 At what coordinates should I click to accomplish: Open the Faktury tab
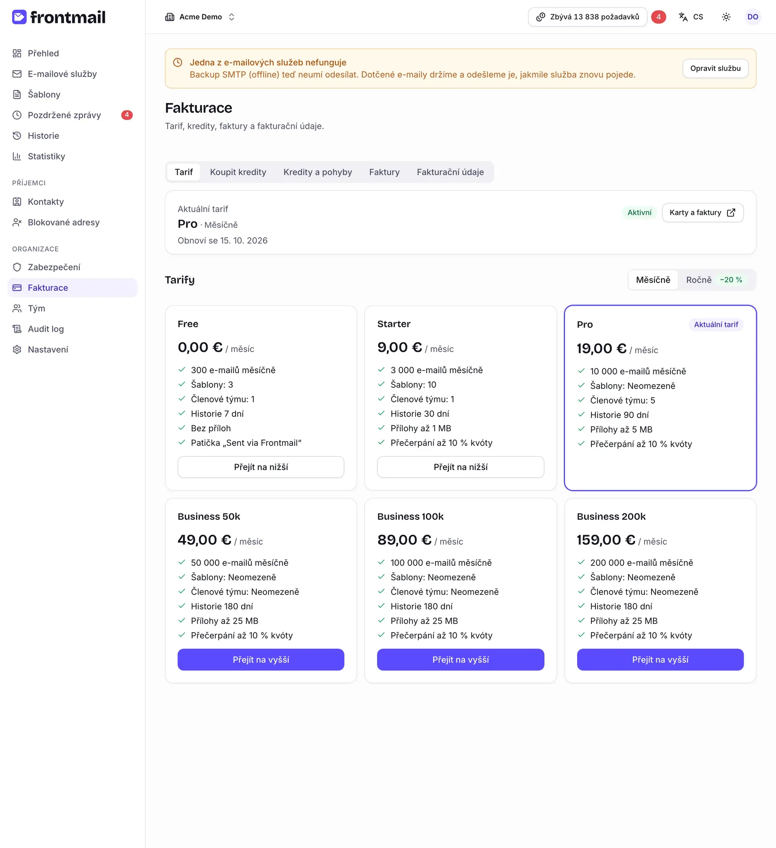[x=384, y=172]
